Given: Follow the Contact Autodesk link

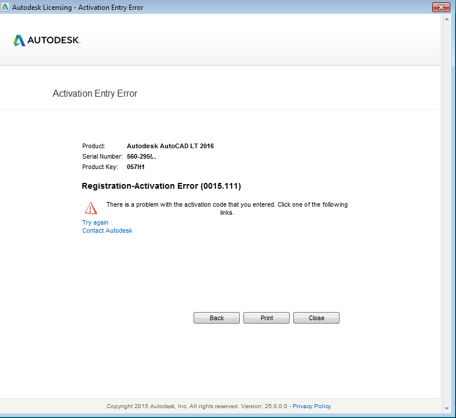Looking at the screenshot, I should click(107, 230).
